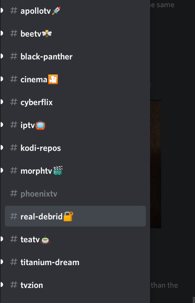Click the hash icon before cyberflix
The height and width of the screenshot is (303, 195).
point(14,102)
